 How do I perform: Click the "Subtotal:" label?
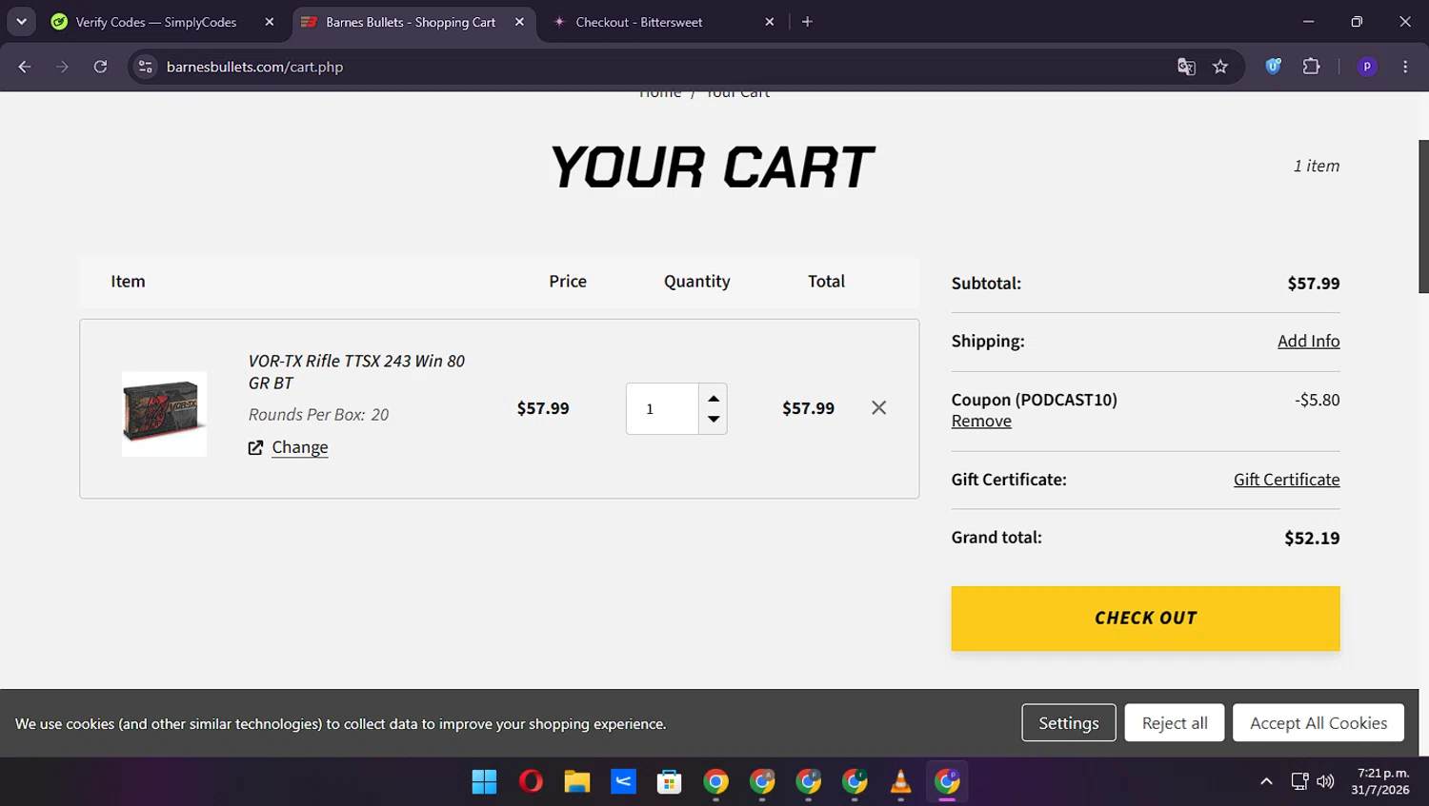(986, 284)
